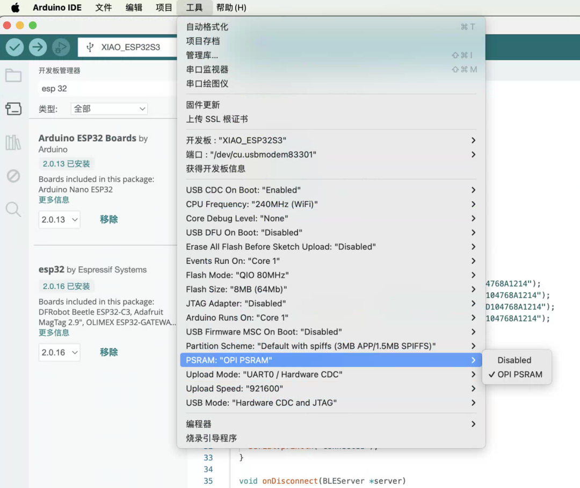Select Disabled PSRAM option

[514, 360]
